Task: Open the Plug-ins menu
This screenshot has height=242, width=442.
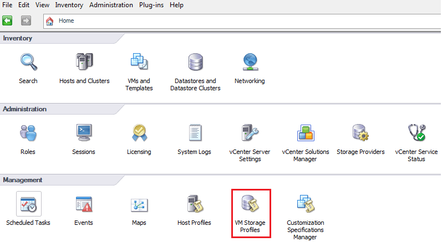Action: (151, 5)
